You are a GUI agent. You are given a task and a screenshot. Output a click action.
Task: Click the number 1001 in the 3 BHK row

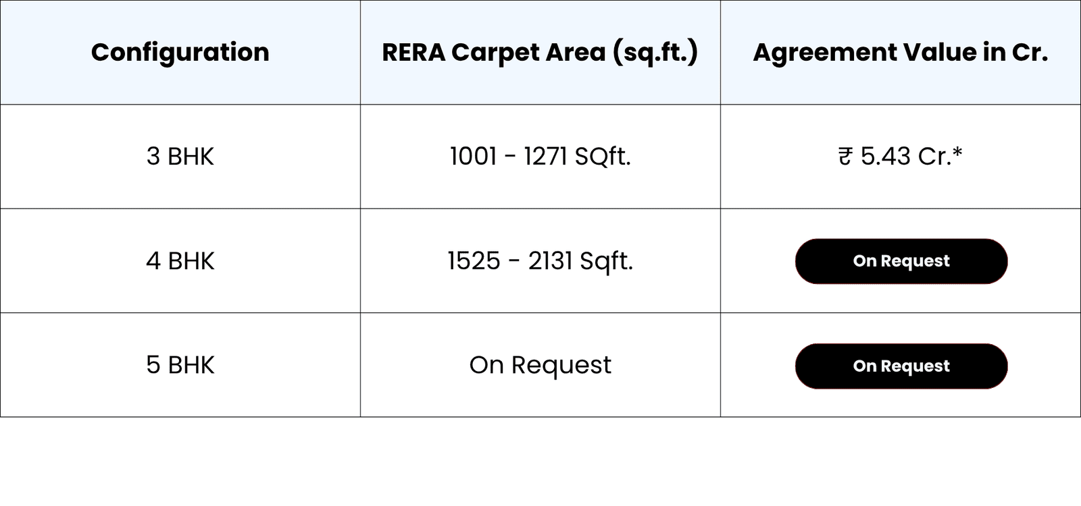[x=473, y=157]
